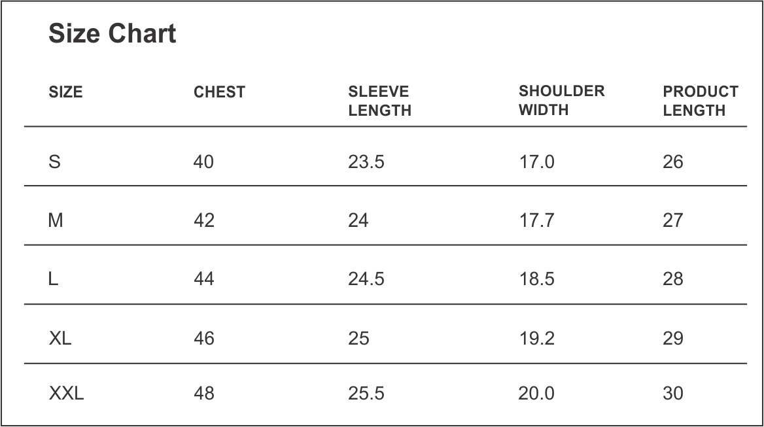Click chest value 40 for size S
Image resolution: width=764 pixels, height=427 pixels.
(203, 162)
